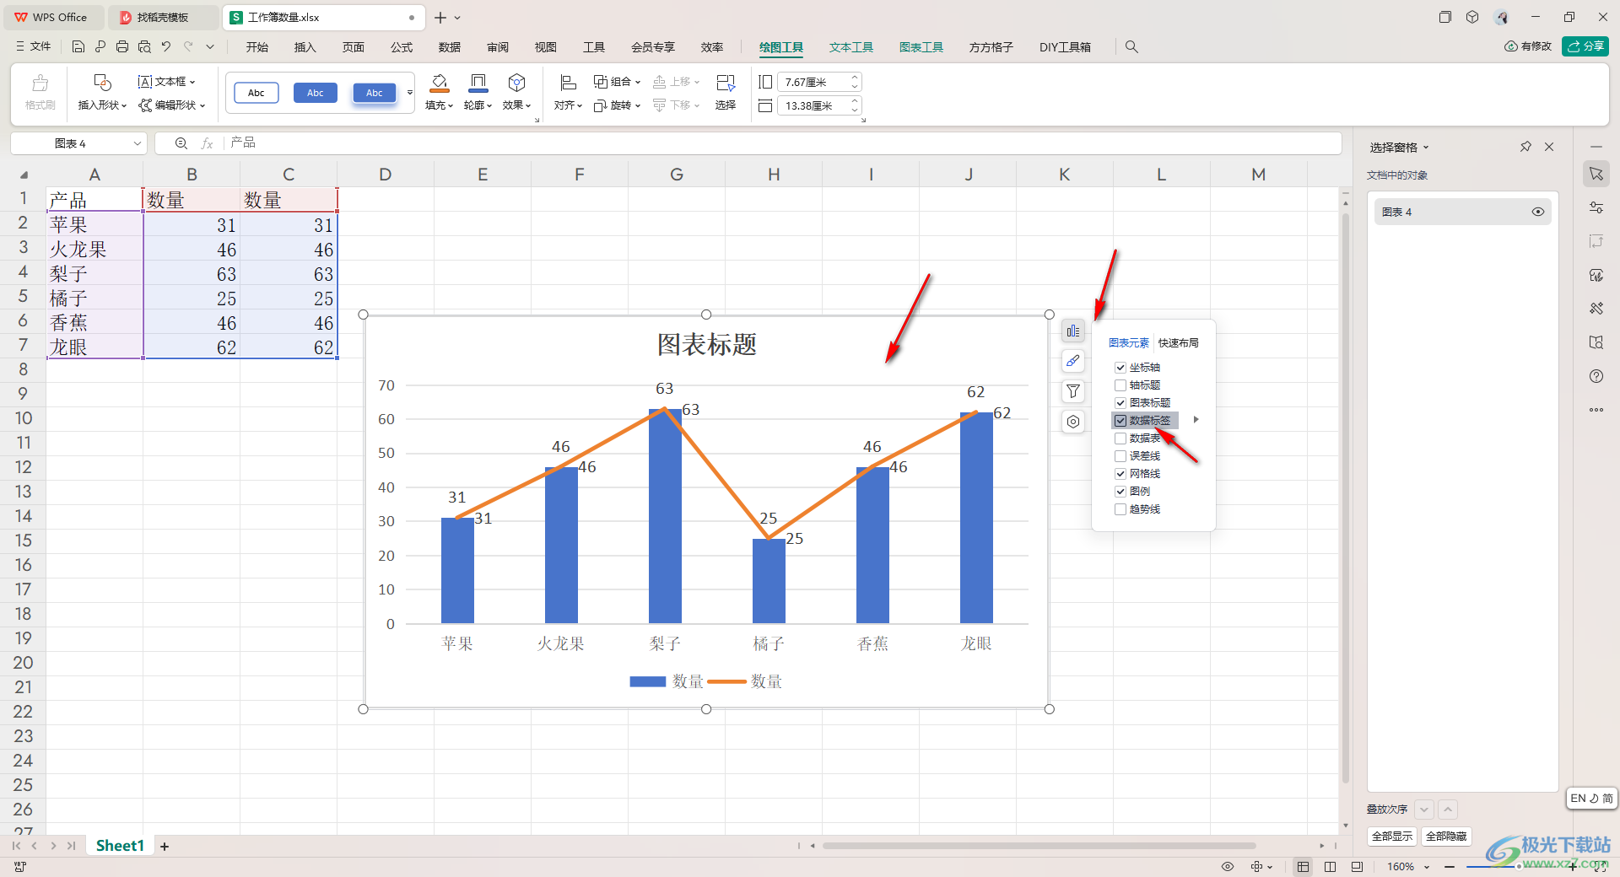Click the selection arrow icon in right sidebar
1620x877 pixels.
[1596, 174]
